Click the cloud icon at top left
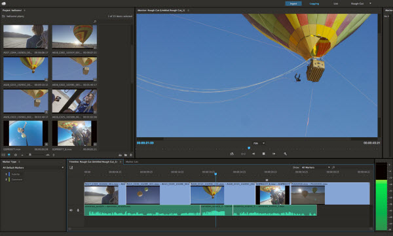Image resolution: width=393 pixels, height=236 pixels. pyautogui.click(x=4, y=3)
